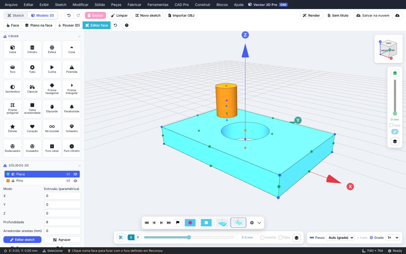This screenshot has width=406, height=254.
Task: Click the Agrupar button
Action: click(x=62, y=240)
